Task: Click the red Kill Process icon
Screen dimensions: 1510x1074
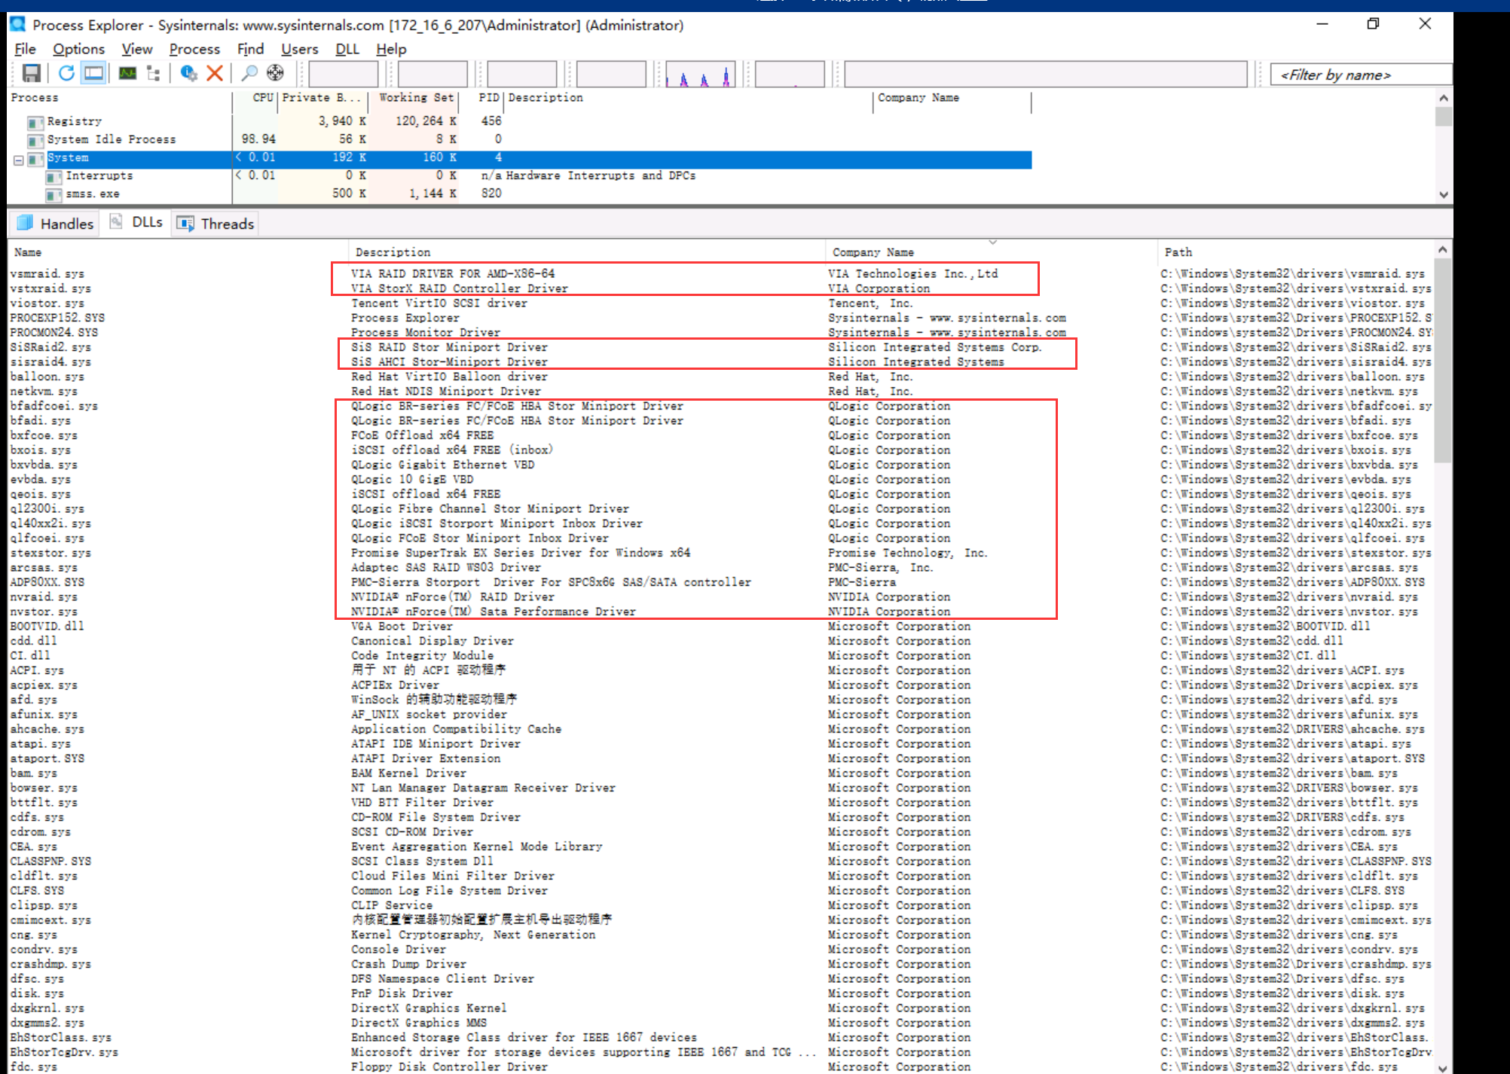Action: [x=215, y=73]
